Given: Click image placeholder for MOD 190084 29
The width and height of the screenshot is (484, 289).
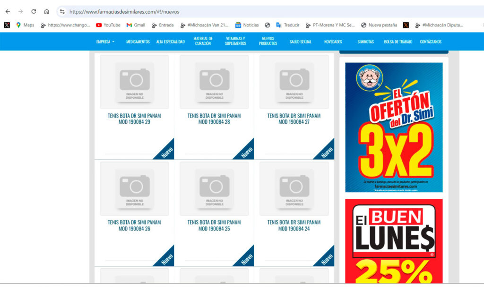Looking at the screenshot, I should (134, 82).
